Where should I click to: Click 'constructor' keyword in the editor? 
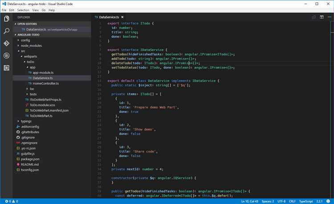pos(122,178)
